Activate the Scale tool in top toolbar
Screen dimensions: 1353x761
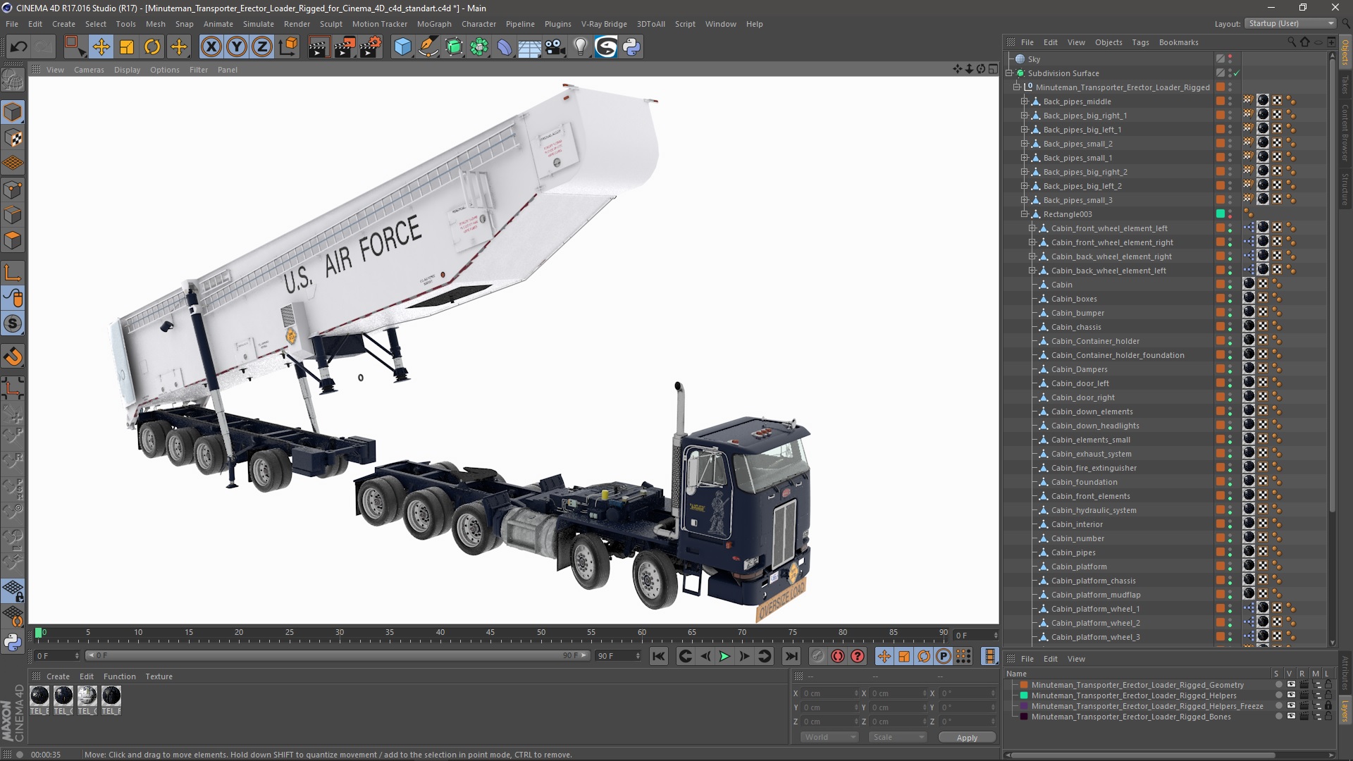click(127, 47)
